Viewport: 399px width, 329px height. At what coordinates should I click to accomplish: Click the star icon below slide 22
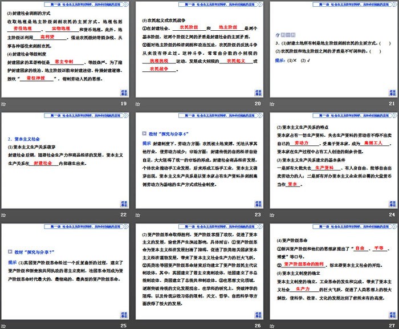coord(3,214)
